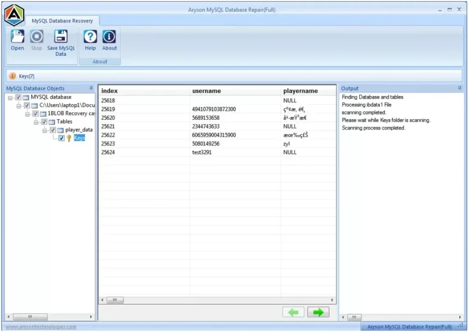468x332 pixels.
Task: Sort by the playername column header
Action: pos(308,91)
